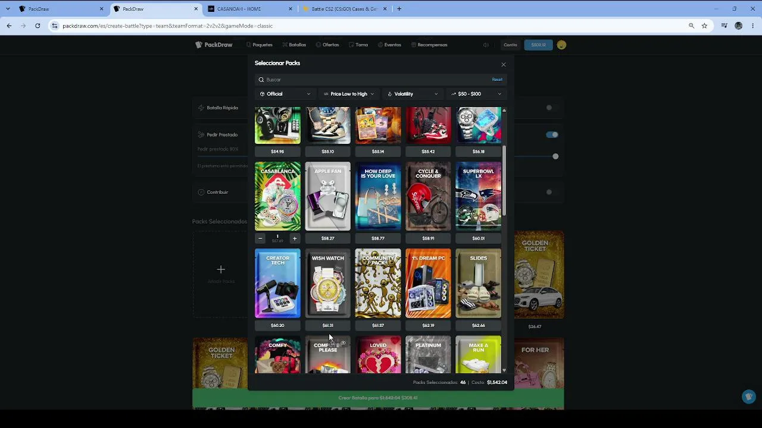The image size is (762, 428).
Task: Select the Platinum pack
Action: [428, 355]
